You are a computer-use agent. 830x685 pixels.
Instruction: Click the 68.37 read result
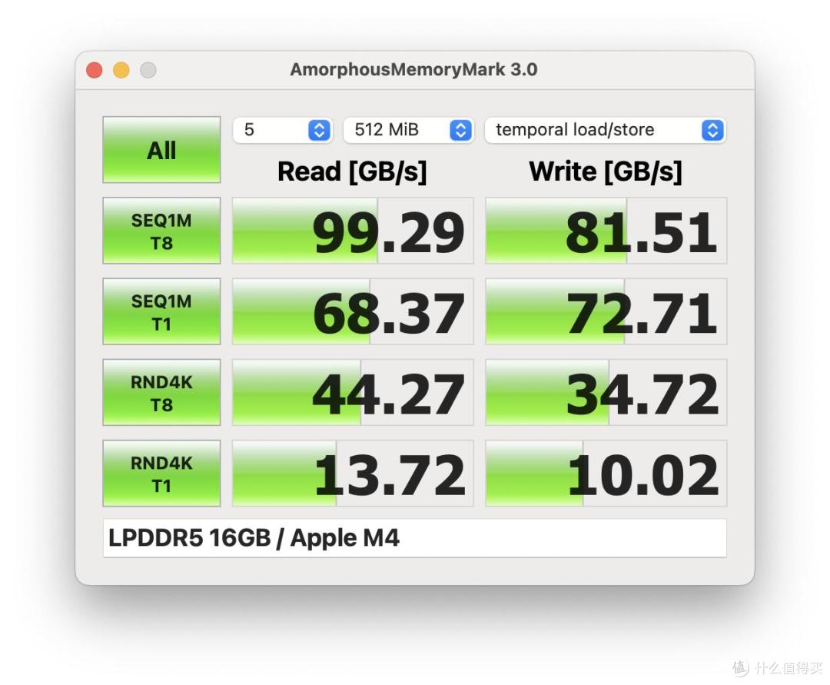tap(353, 312)
